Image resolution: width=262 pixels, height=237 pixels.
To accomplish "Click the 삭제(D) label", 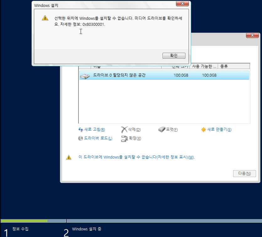I will click(x=134, y=130).
